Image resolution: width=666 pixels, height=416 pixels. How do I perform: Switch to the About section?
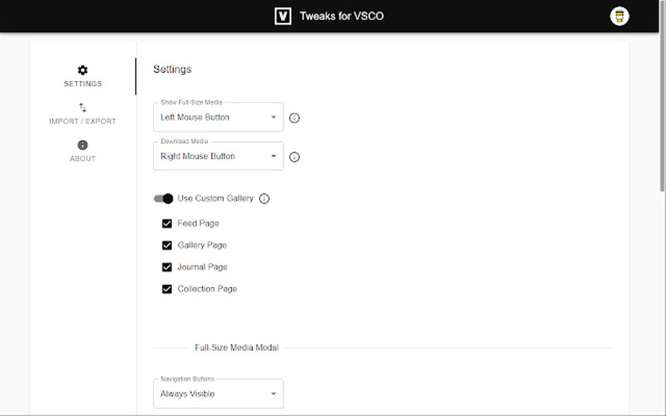point(82,152)
